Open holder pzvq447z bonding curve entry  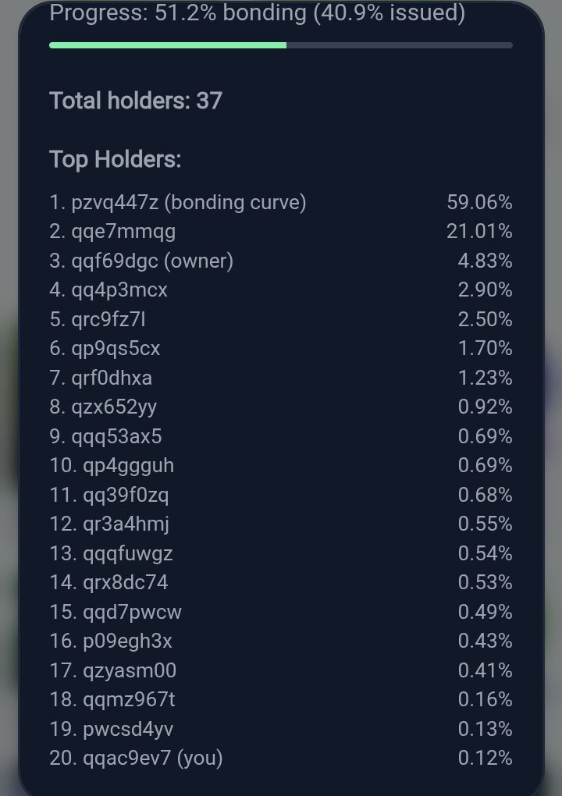click(281, 203)
